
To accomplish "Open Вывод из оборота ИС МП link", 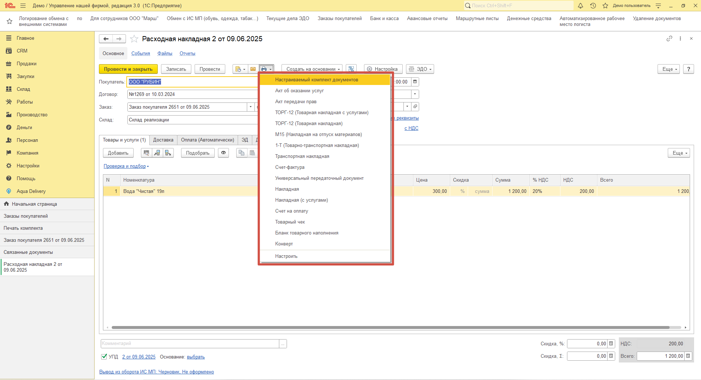I will [x=157, y=372].
